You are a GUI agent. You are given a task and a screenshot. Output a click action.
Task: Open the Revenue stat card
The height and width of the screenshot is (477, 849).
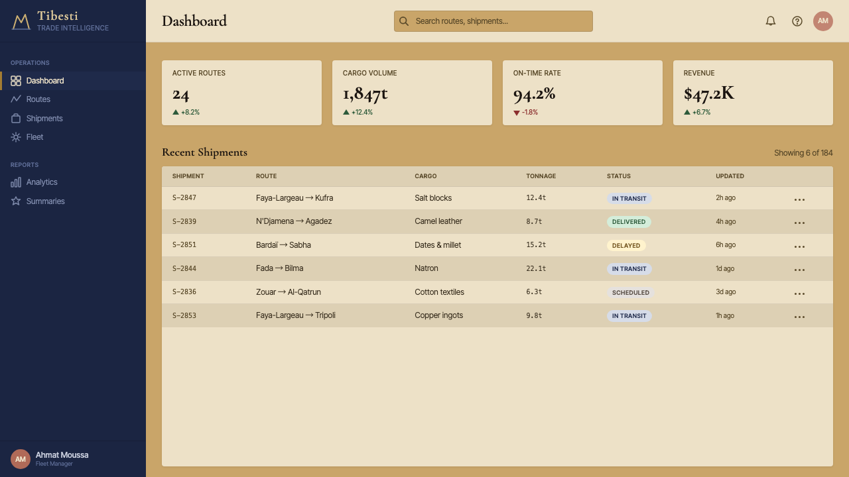753,93
